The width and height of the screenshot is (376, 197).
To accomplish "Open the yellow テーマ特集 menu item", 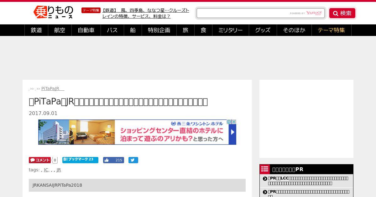I will tap(332, 30).
